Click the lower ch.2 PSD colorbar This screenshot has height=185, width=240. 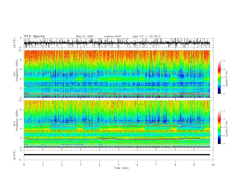point(219,127)
